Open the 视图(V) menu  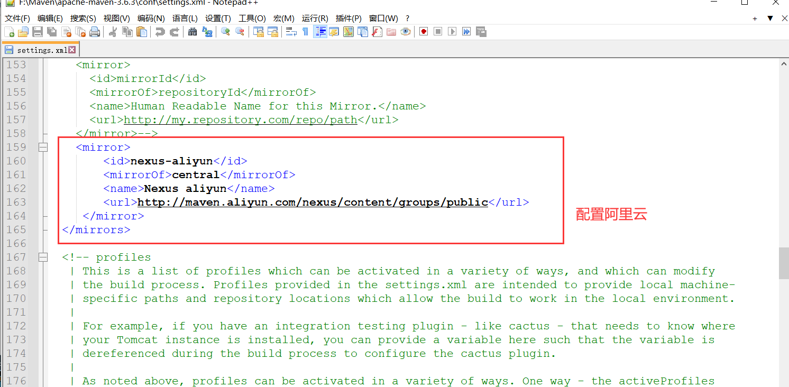pyautogui.click(x=116, y=19)
